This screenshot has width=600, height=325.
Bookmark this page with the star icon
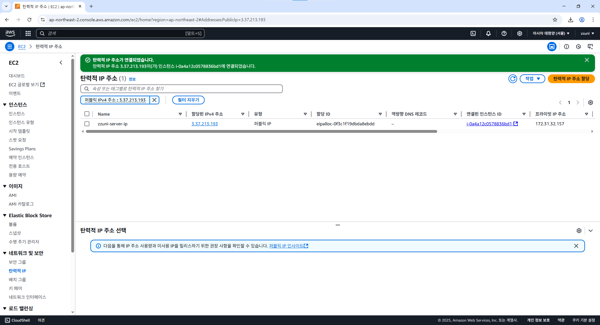pyautogui.click(x=555, y=20)
